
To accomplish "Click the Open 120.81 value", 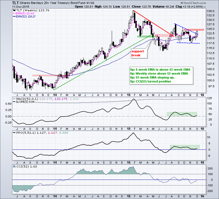I will point(84,6).
